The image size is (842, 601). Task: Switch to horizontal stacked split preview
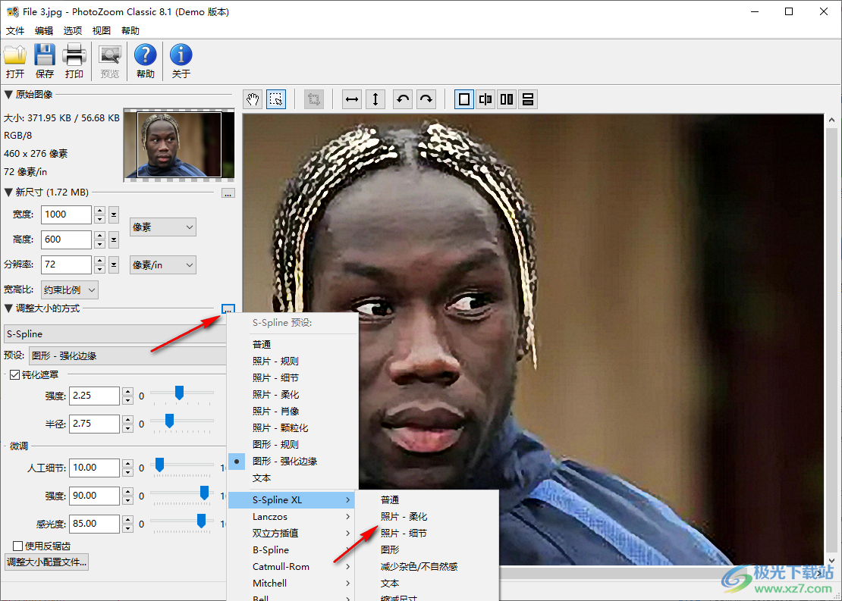click(528, 99)
